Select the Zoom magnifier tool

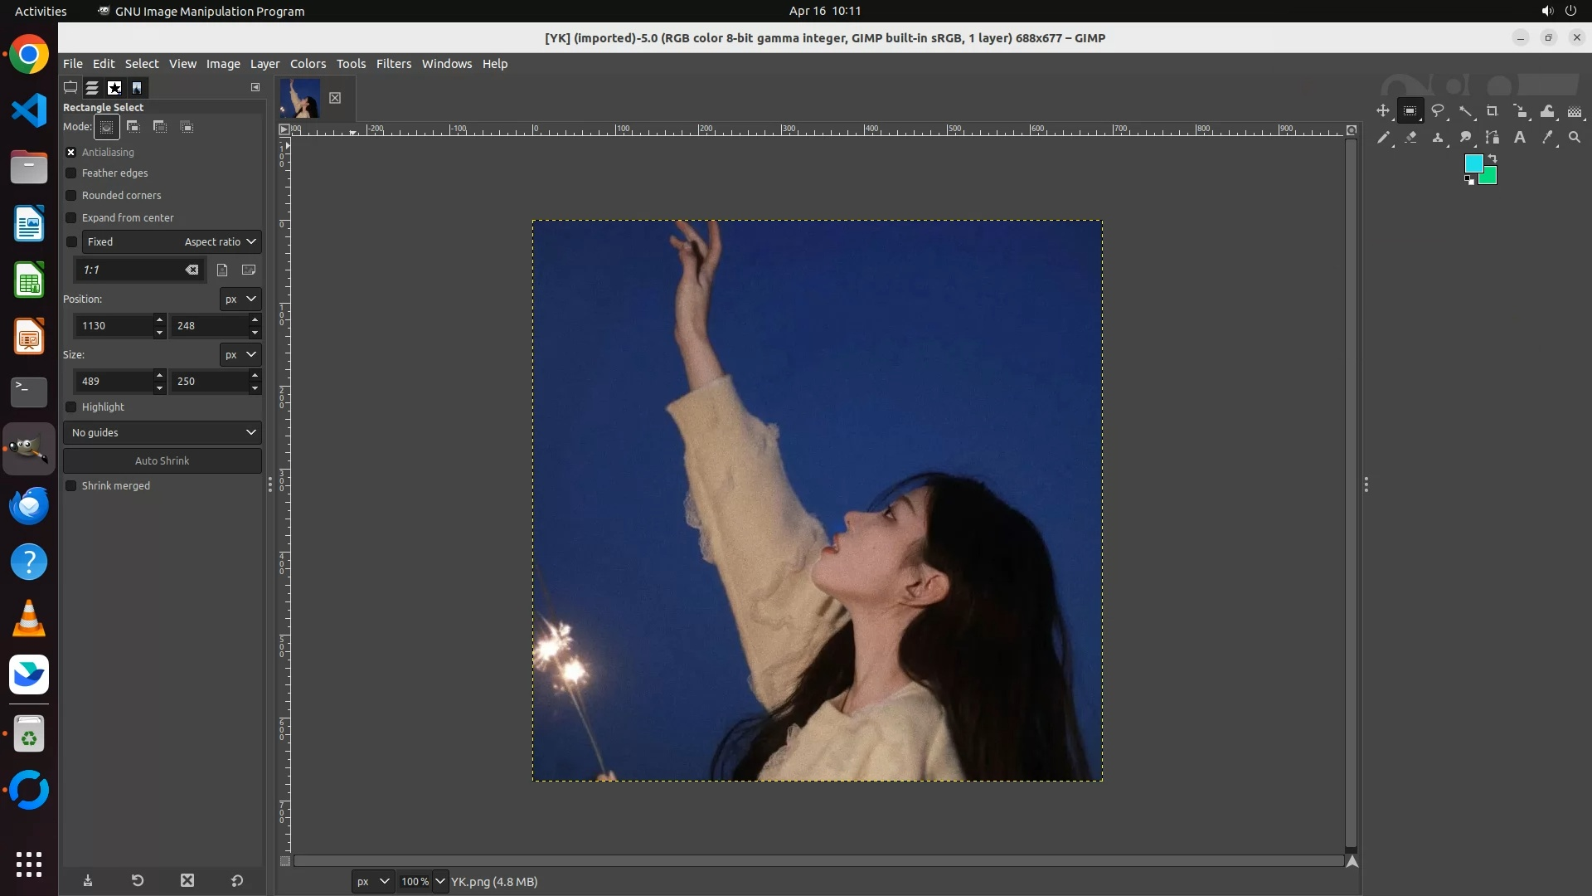(x=1575, y=138)
